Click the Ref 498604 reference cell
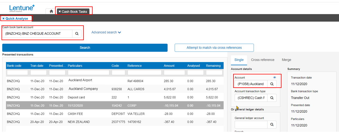This screenshot has width=339, height=135. (135, 81)
